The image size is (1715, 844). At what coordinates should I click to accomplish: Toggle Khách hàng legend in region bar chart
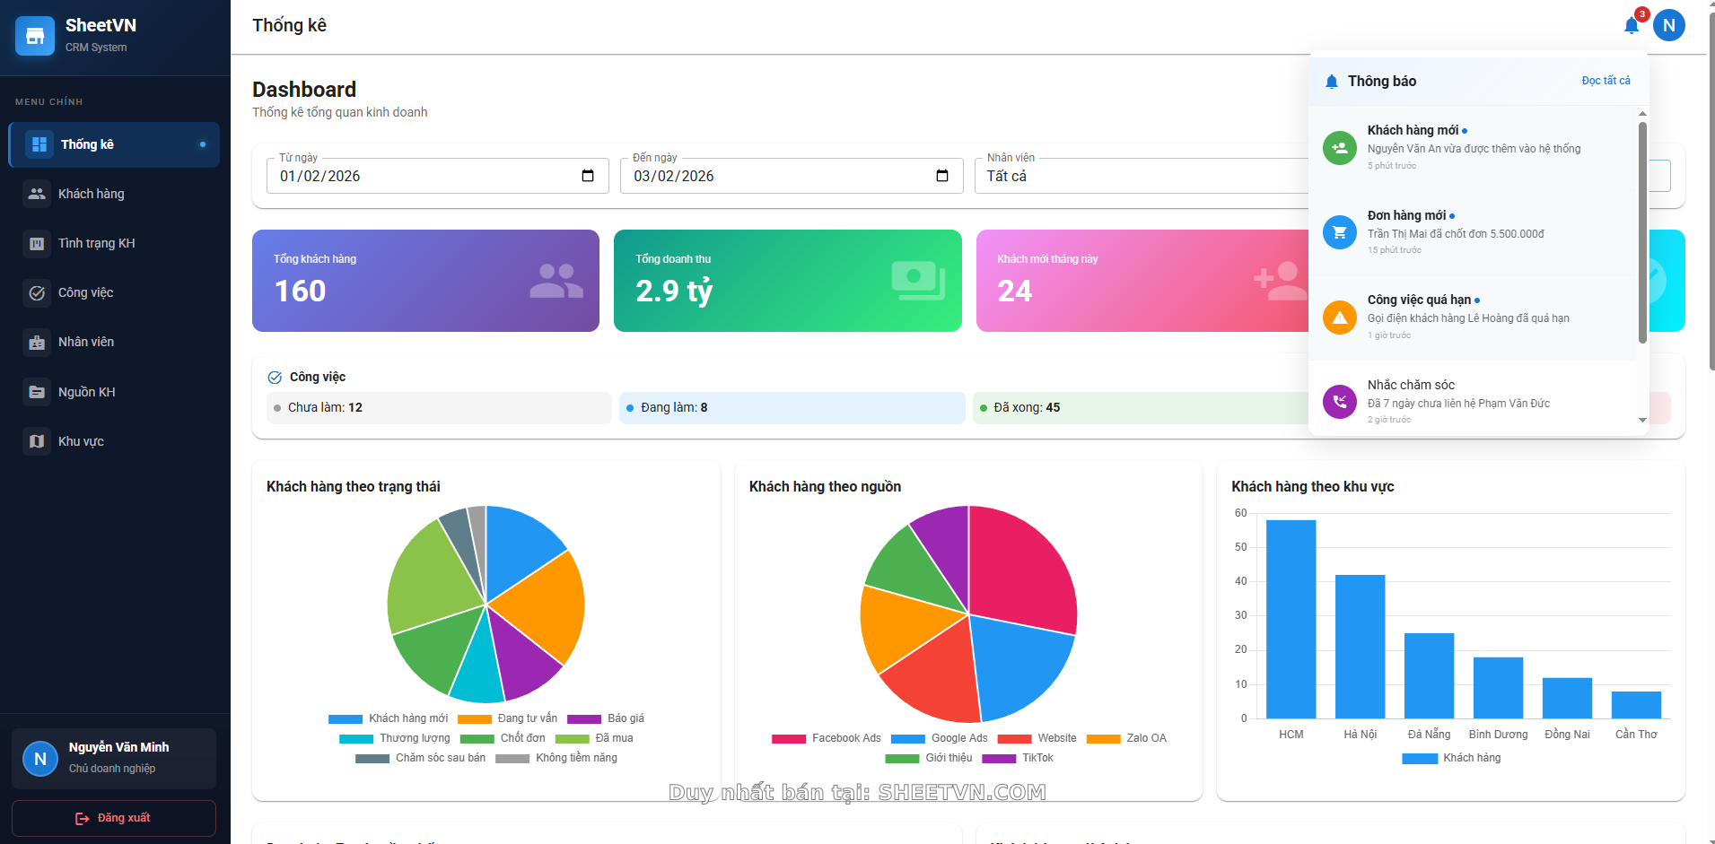pyautogui.click(x=1451, y=758)
